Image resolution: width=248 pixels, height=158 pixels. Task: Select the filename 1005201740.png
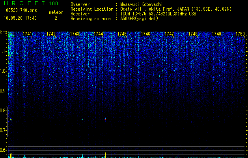pyautogui.click(x=21, y=10)
